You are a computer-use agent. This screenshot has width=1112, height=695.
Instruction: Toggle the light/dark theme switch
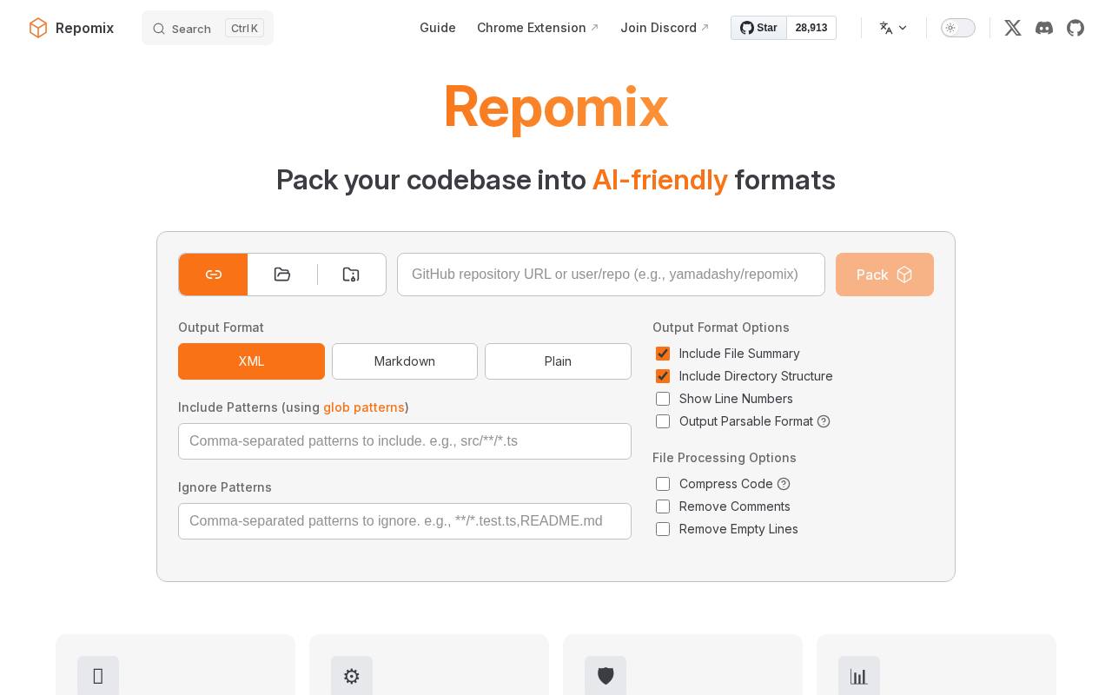[958, 28]
